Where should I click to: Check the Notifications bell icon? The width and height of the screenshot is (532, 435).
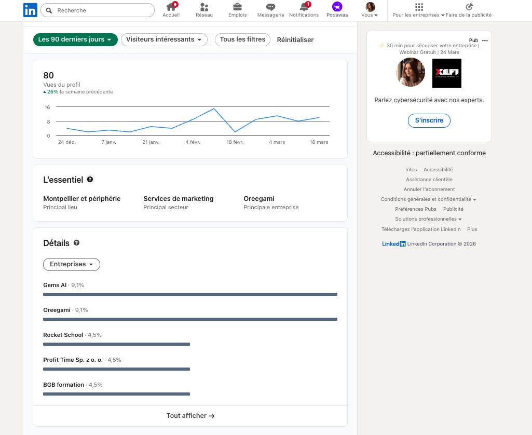[x=304, y=10]
